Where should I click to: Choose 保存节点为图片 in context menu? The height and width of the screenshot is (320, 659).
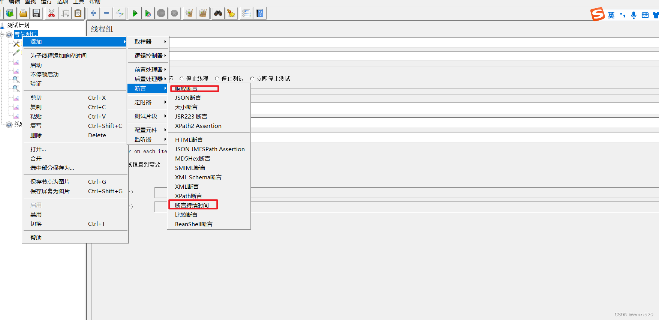(75, 182)
